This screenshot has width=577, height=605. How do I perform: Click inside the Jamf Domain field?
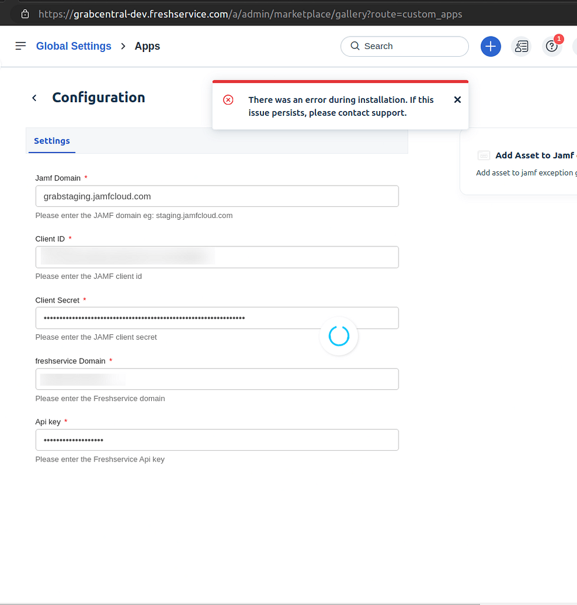point(217,196)
